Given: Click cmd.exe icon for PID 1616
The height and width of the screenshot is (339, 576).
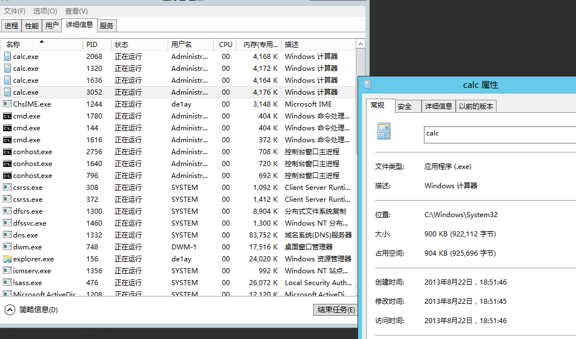Looking at the screenshot, I should (x=7, y=140).
